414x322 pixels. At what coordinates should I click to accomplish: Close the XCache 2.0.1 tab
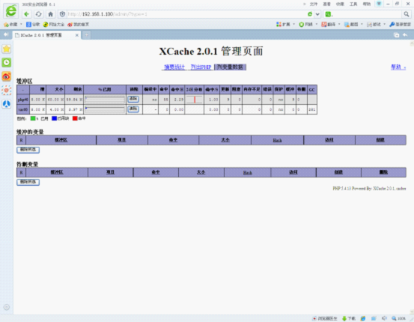[x=77, y=35]
